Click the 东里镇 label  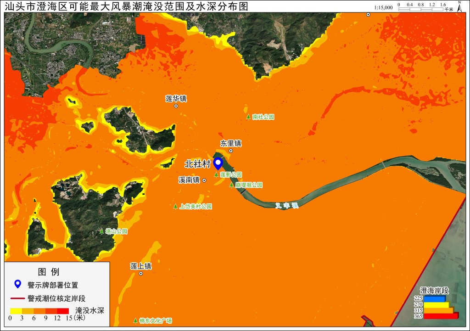pyautogui.click(x=231, y=143)
